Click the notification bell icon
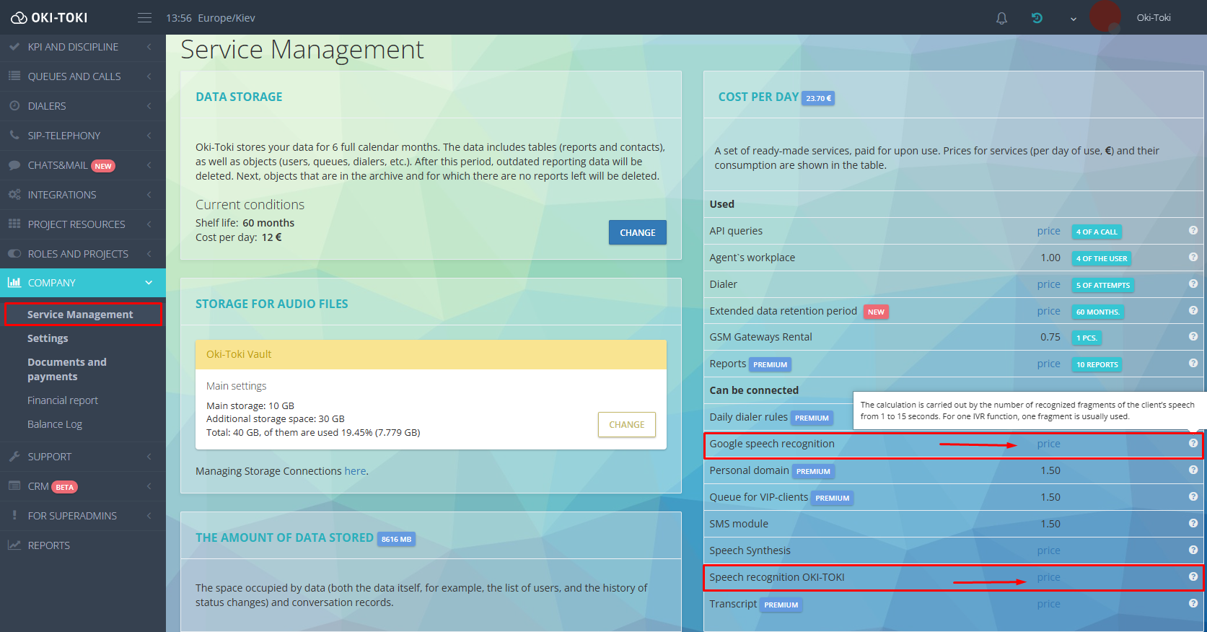The width and height of the screenshot is (1207, 632). point(1001,18)
